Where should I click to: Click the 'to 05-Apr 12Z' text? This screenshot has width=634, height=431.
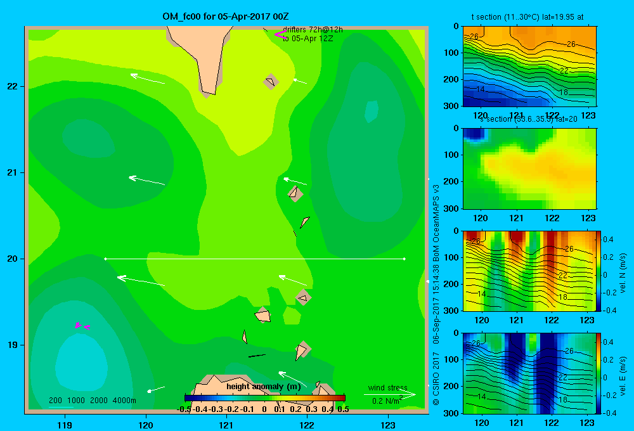[x=307, y=39]
